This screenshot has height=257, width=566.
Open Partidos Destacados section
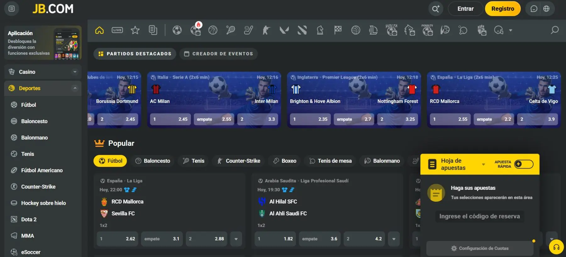pyautogui.click(x=135, y=54)
